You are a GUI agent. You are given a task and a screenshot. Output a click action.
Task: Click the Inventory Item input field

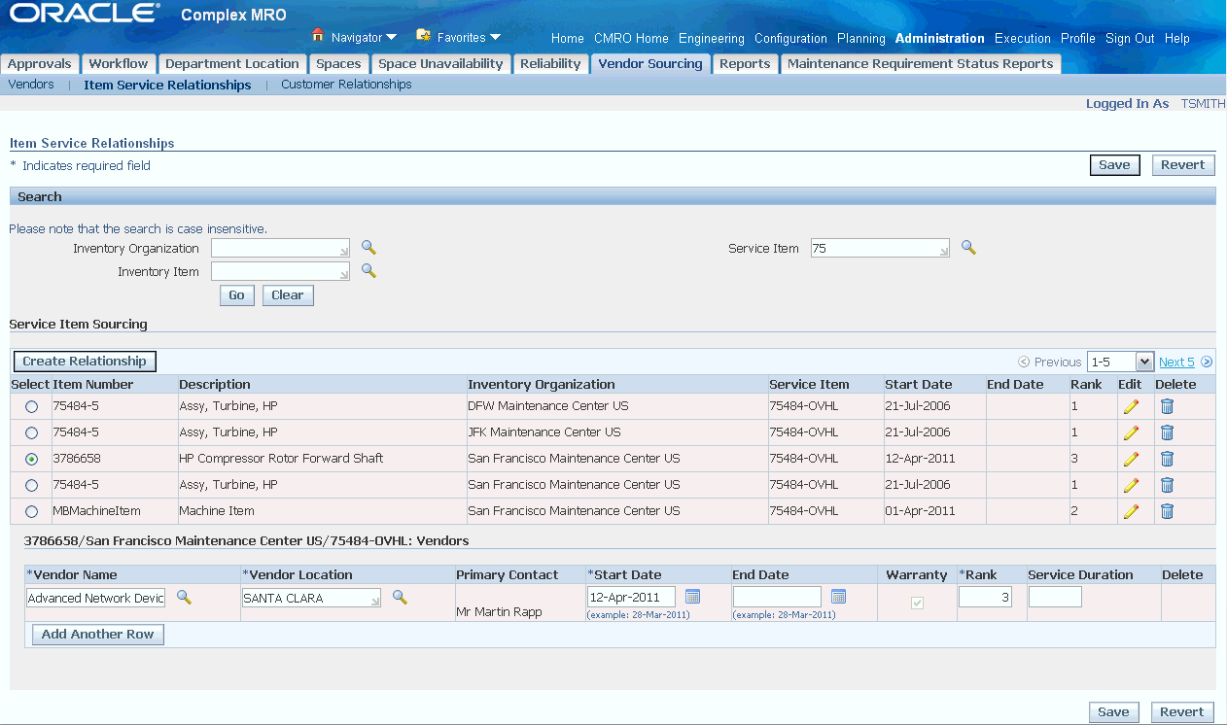tap(280, 271)
